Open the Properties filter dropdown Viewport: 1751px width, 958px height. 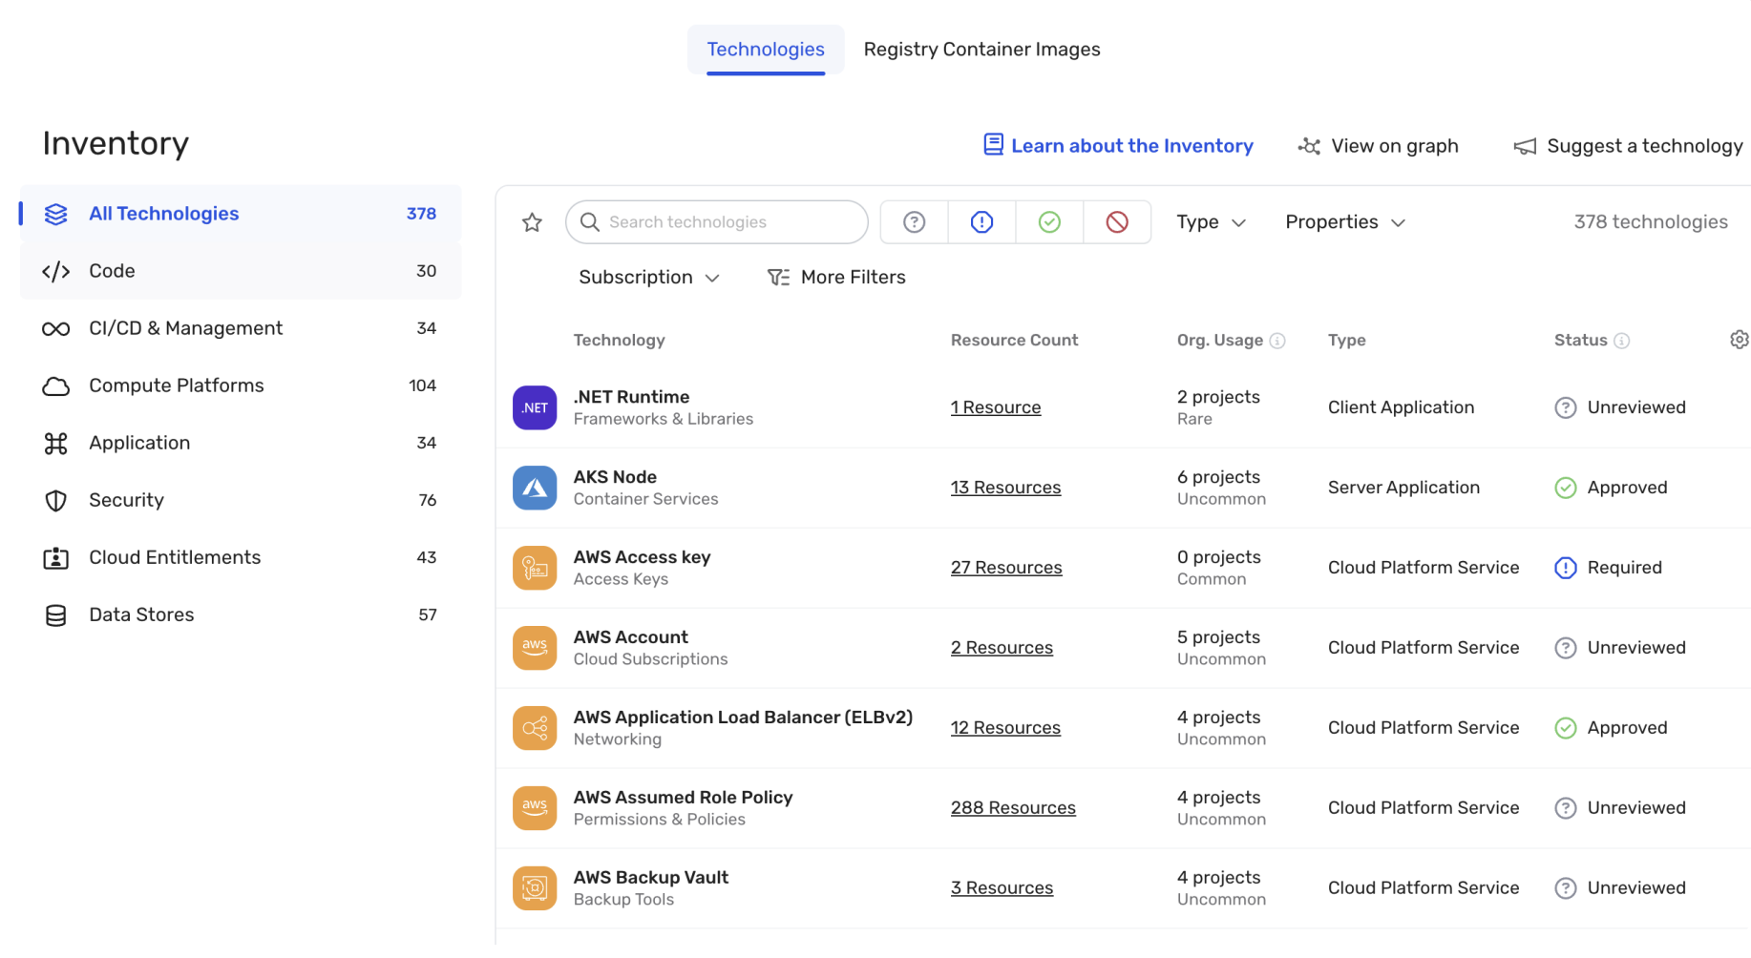click(1344, 222)
